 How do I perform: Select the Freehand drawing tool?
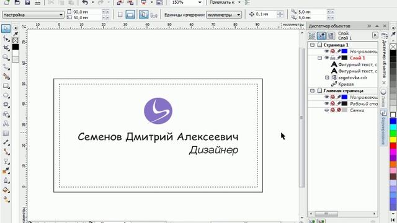tap(6, 67)
